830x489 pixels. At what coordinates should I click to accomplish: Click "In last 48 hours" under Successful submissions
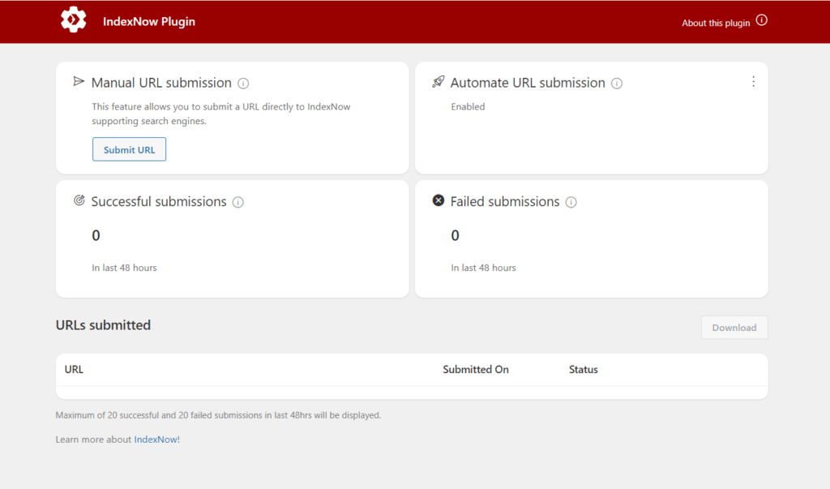[x=124, y=268]
